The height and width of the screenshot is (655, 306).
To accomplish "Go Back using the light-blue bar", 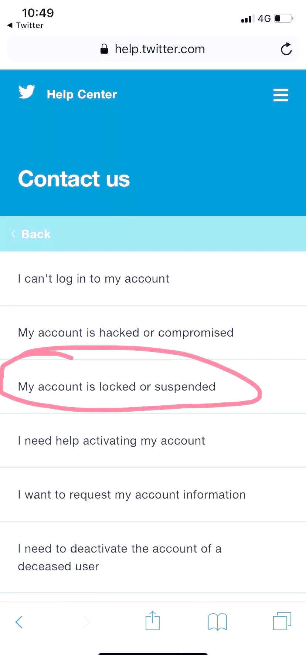I will point(153,234).
